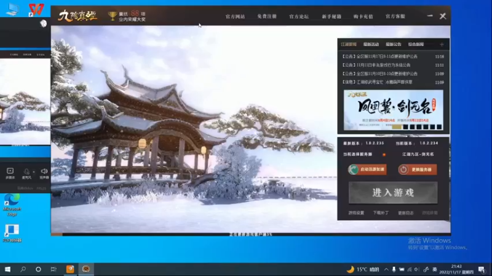Open the 官方客服 support link

point(395,17)
